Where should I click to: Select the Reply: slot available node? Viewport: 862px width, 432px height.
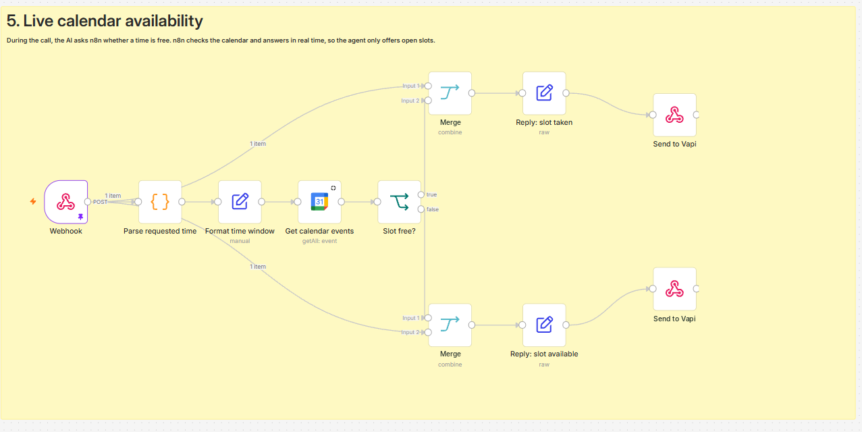click(x=544, y=325)
